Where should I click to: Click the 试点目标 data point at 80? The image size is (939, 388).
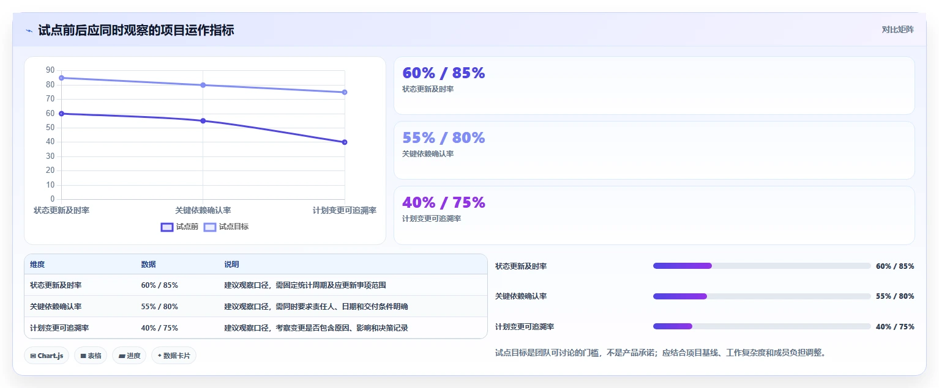coord(203,85)
